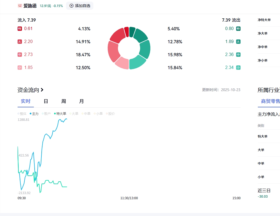280x216 pixels.
Task: Switch to the 周 tab
Action: [64, 101]
